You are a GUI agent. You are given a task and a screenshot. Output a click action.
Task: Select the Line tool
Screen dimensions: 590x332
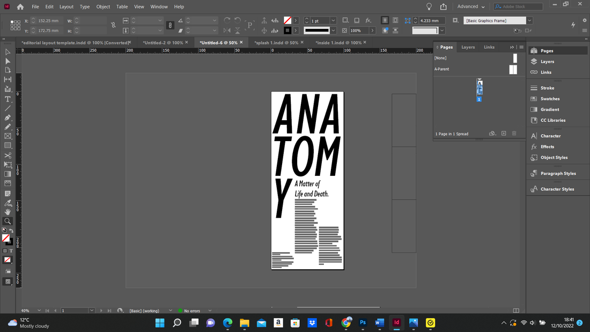click(x=8, y=108)
